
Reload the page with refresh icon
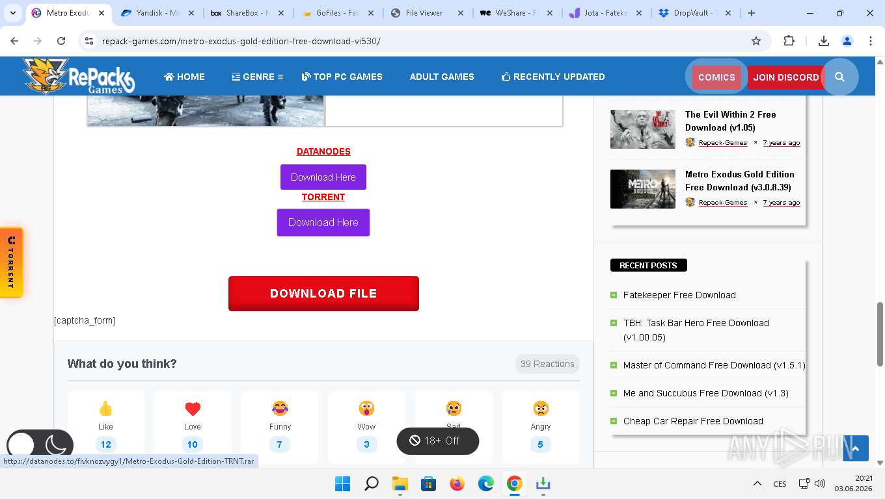pos(61,41)
